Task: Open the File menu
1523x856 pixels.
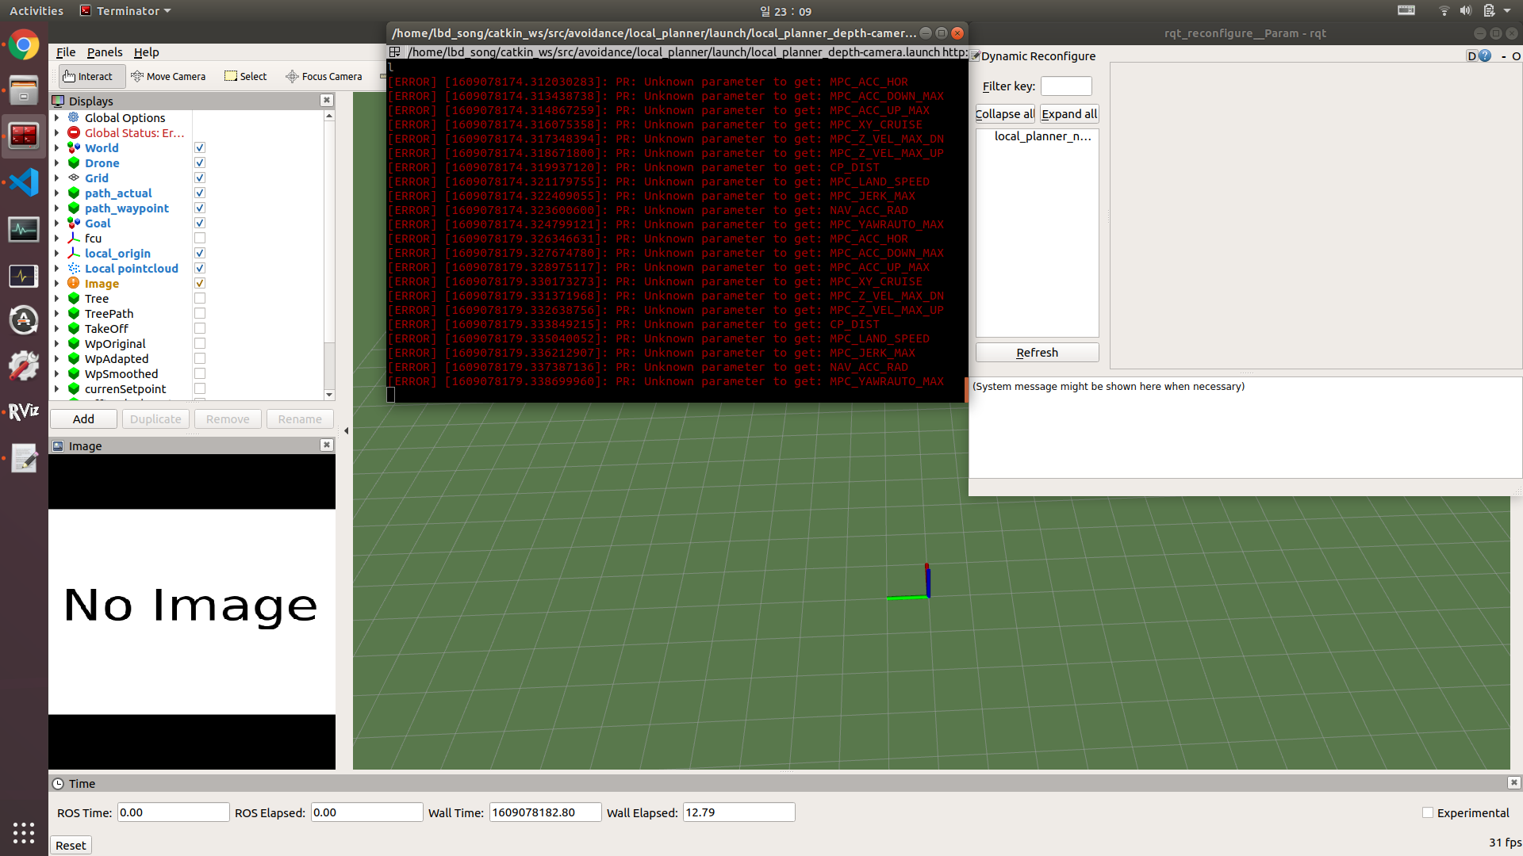Action: [65, 52]
